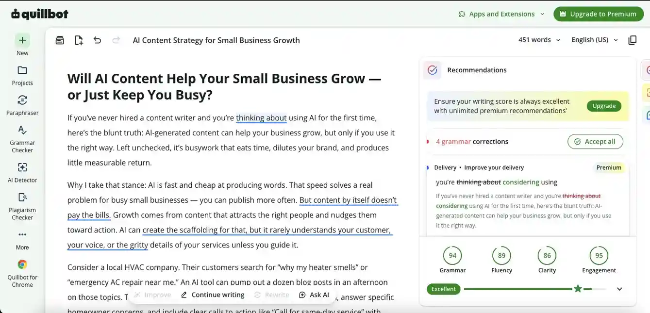Click the Recommendations panel title
This screenshot has height=313, width=650.
477,70
